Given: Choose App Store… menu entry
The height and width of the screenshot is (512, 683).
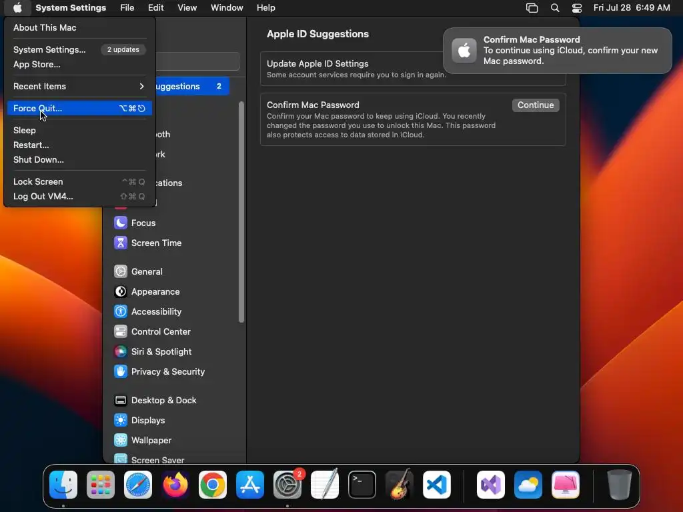Looking at the screenshot, I should (79, 64).
